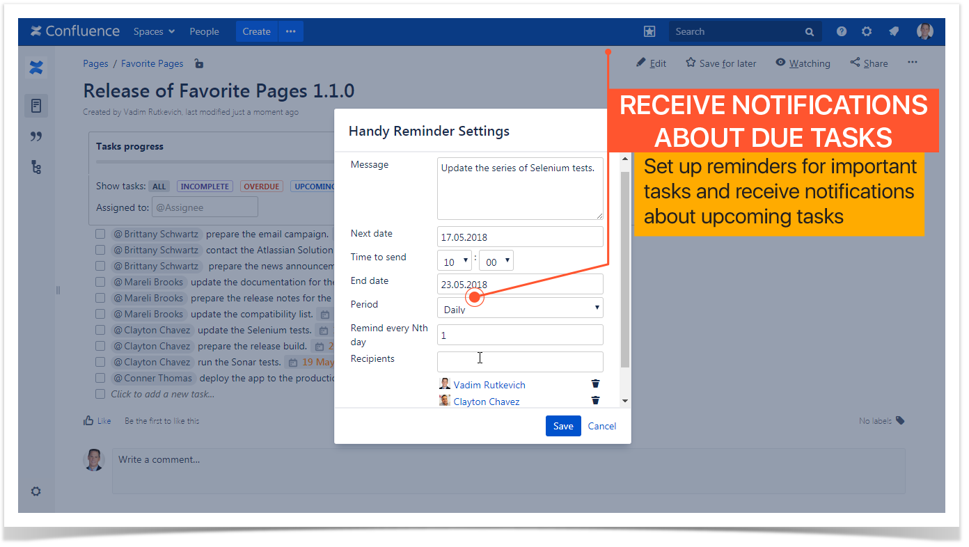Check the update the Selenium tests task
This screenshot has width=969, height=547.
tap(100, 330)
